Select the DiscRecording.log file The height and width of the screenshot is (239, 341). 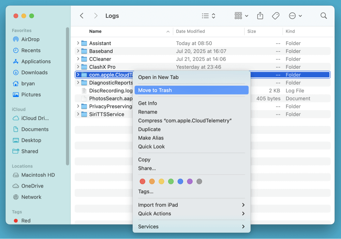point(109,90)
